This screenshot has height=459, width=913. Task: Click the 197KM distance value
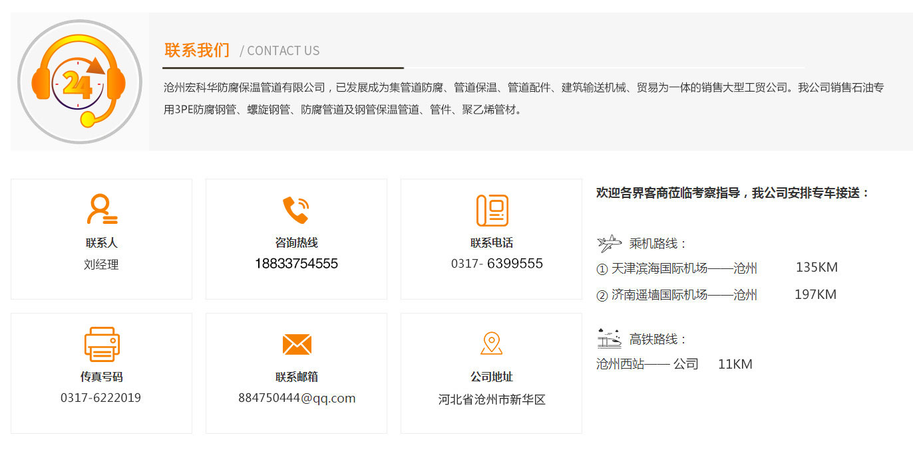pyautogui.click(x=816, y=294)
